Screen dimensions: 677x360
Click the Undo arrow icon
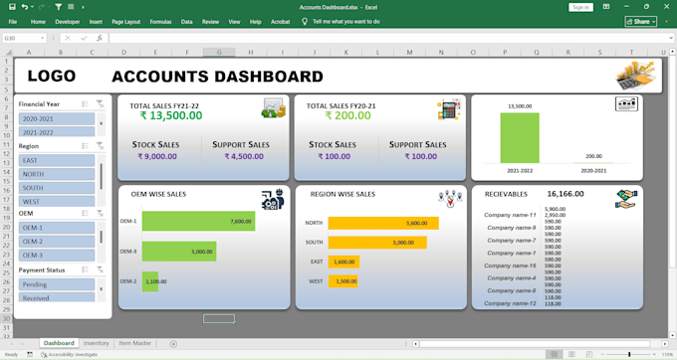(25, 7)
